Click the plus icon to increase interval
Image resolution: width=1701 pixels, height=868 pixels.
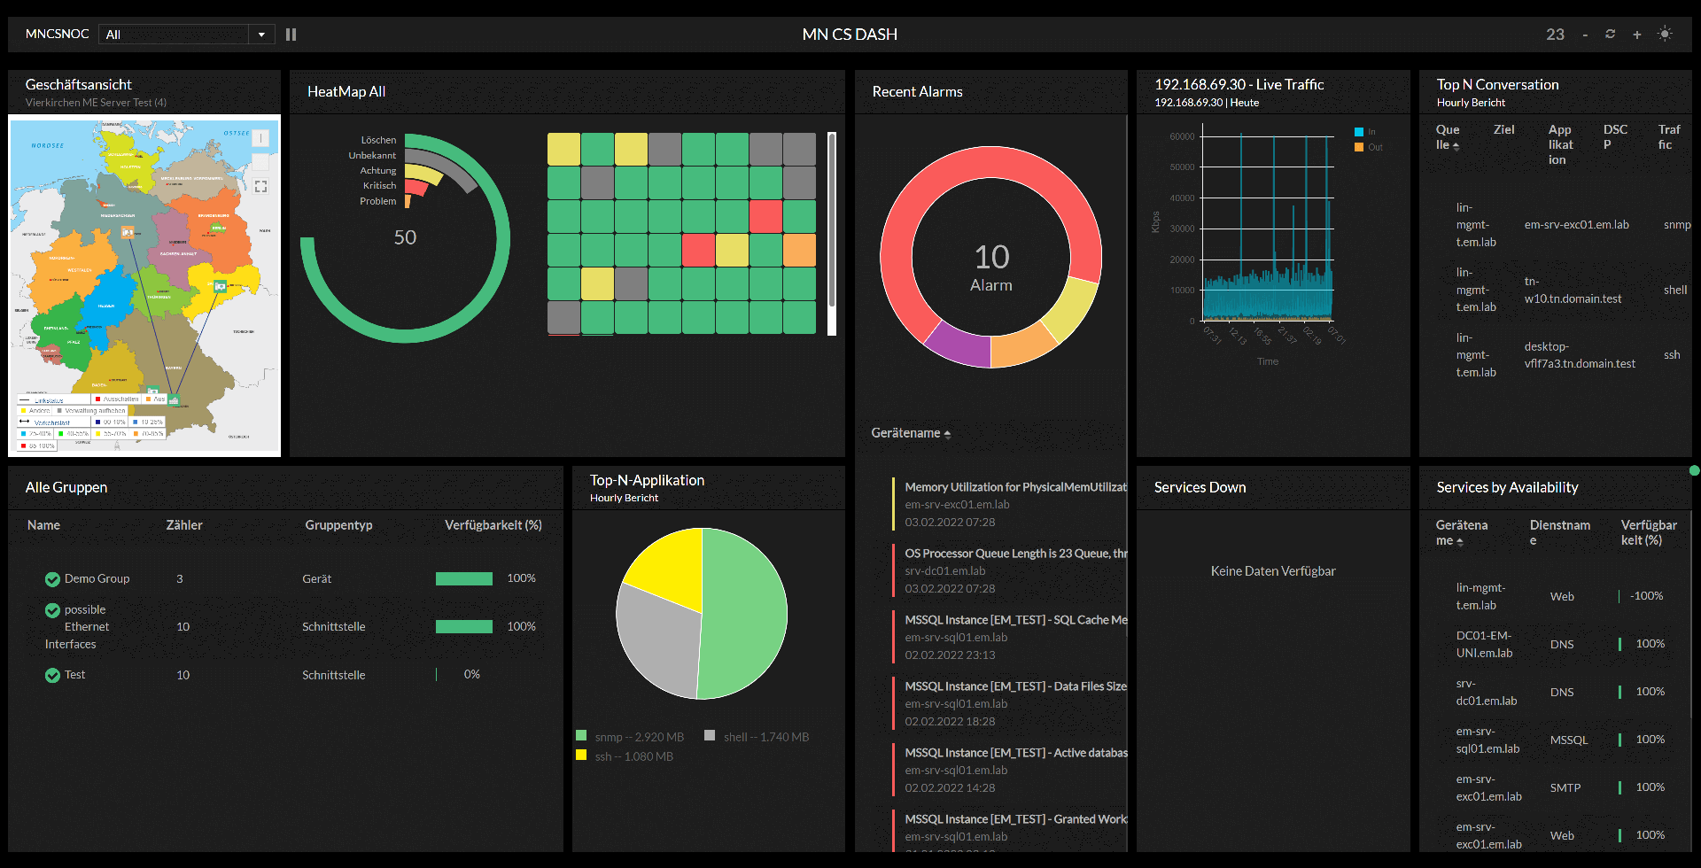point(1636,35)
